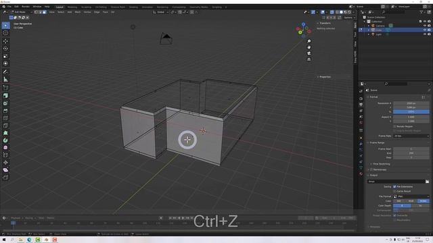Toggle camera view with the camera icon
The image size is (433, 243).
(309, 53)
